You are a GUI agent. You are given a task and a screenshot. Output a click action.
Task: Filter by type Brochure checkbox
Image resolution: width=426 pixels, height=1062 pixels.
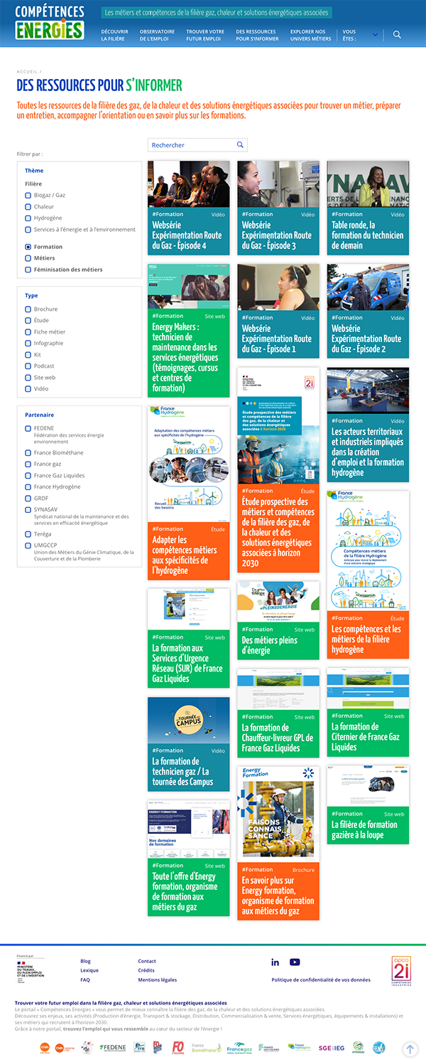point(28,309)
